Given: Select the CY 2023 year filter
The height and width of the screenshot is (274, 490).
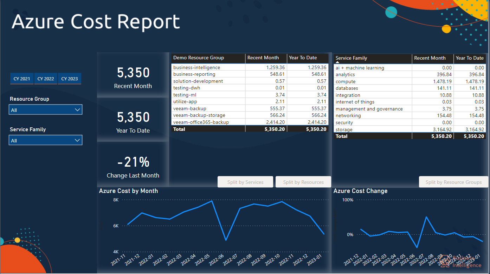Looking at the screenshot, I should 70,79.
